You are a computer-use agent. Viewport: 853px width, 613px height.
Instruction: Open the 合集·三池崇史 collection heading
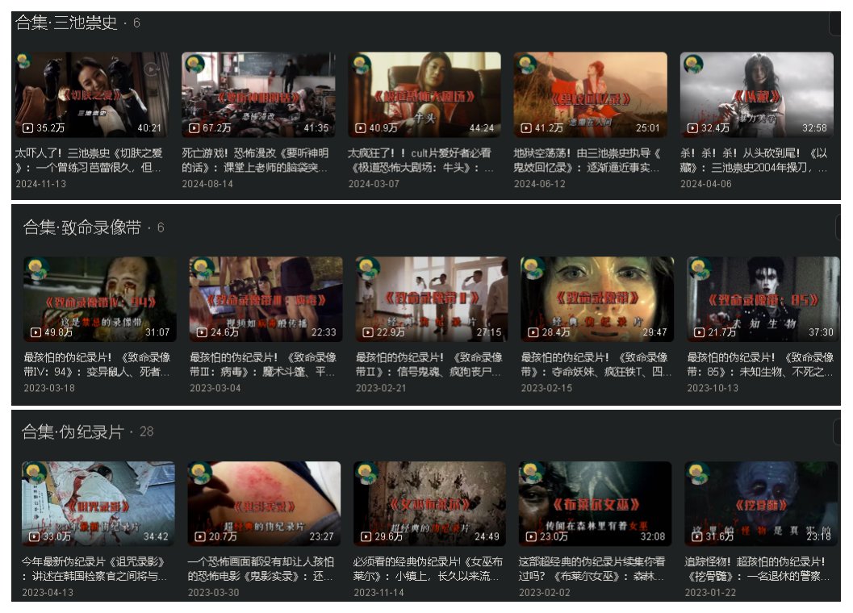tap(66, 23)
